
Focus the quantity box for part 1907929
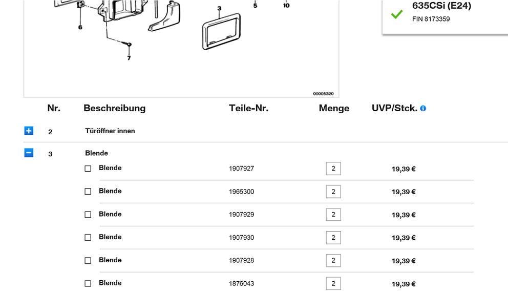coord(333,215)
